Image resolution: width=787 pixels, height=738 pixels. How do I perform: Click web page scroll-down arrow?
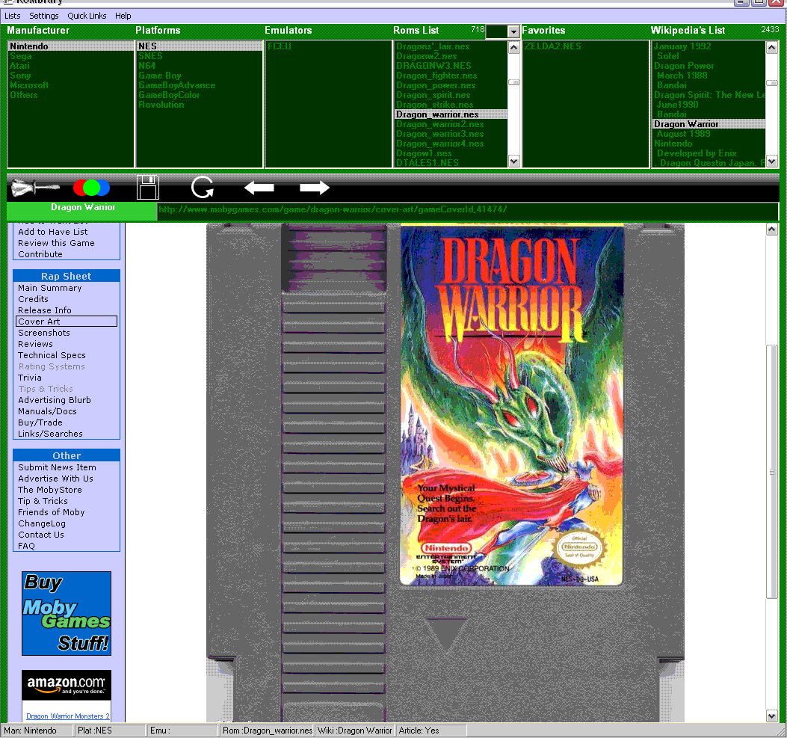(772, 716)
